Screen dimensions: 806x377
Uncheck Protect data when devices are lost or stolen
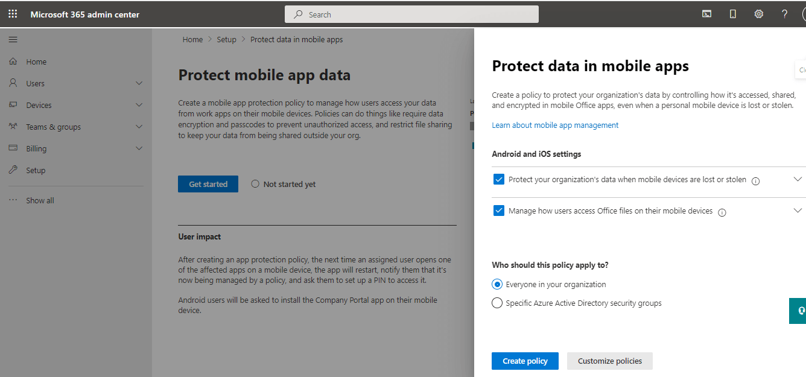[499, 179]
